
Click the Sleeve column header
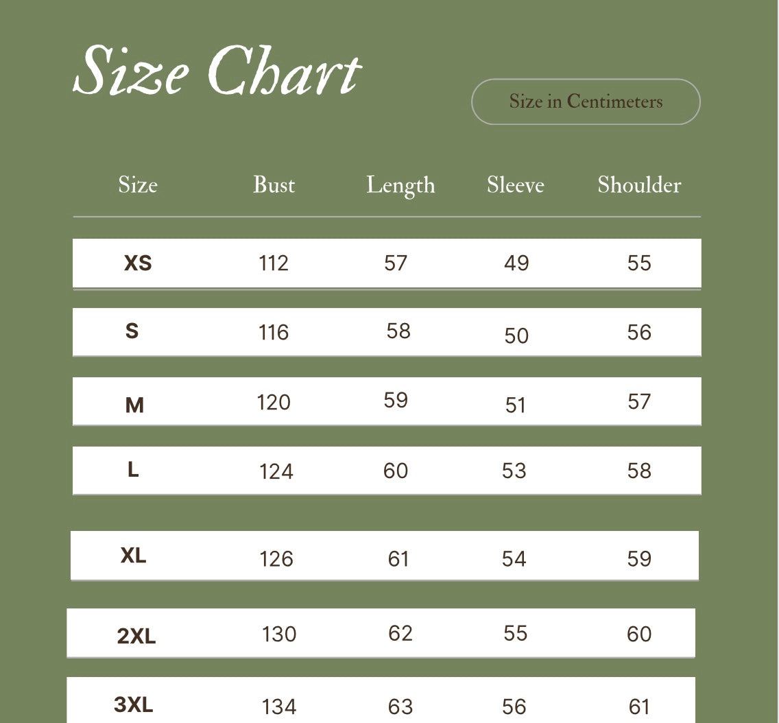pos(516,185)
